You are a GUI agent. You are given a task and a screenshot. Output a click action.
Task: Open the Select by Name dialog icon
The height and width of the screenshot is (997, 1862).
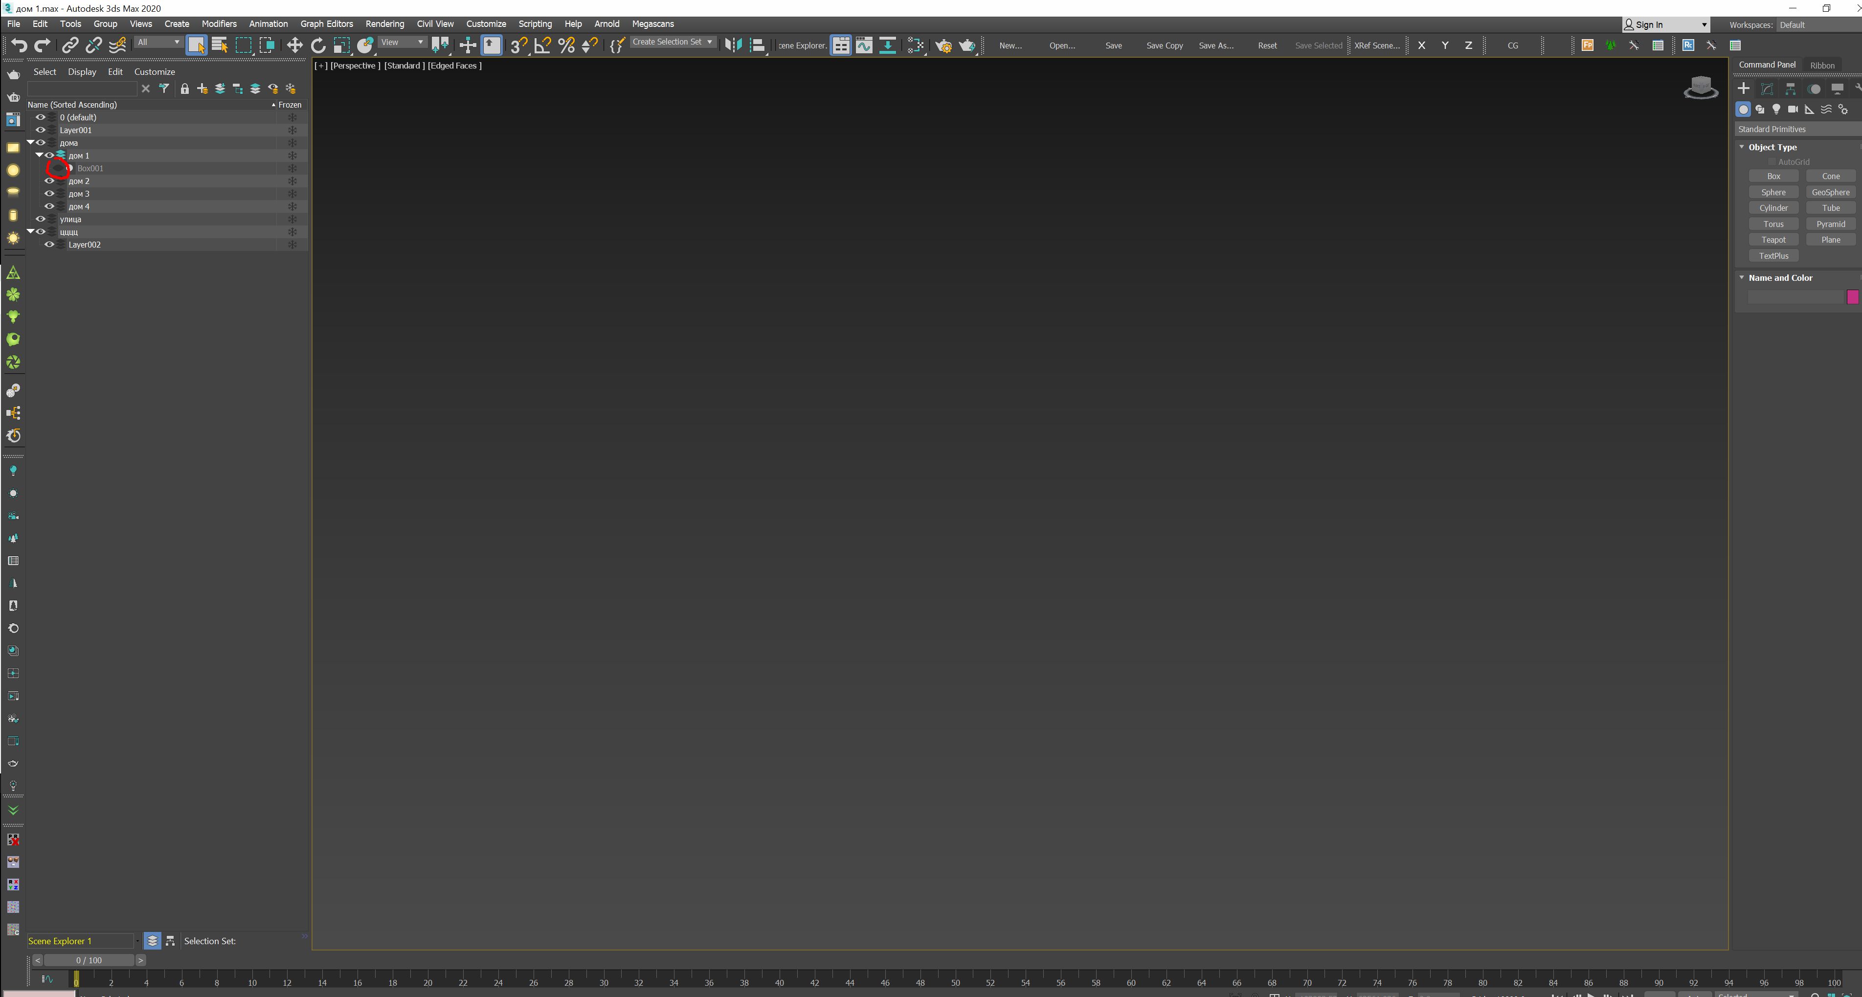pos(220,45)
